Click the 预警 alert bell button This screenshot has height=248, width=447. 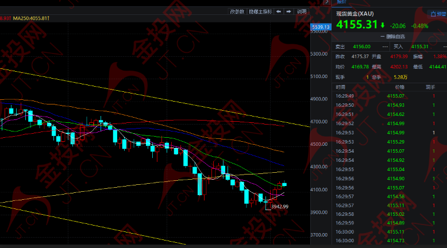(438, 14)
